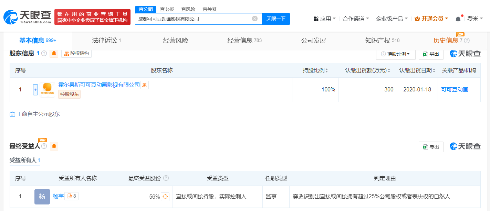Switch to the 经营信息 tab
Viewport: 490px width, 211px height.
tap(244, 41)
